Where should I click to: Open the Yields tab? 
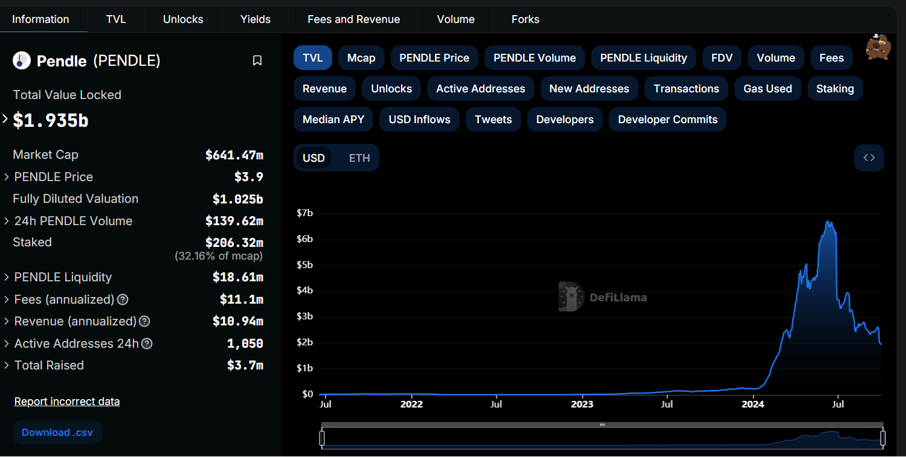[255, 19]
